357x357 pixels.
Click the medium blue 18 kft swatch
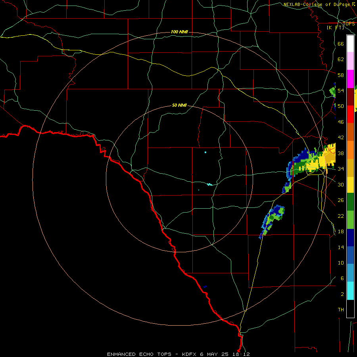[350, 255]
